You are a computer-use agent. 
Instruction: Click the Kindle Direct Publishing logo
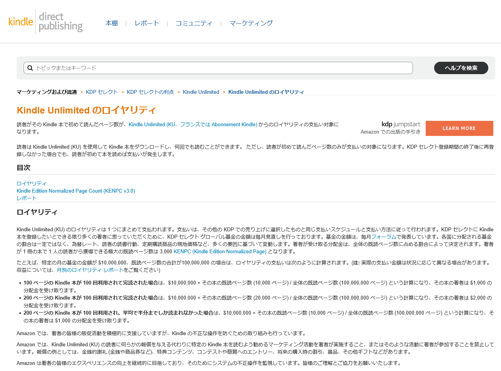click(x=46, y=22)
